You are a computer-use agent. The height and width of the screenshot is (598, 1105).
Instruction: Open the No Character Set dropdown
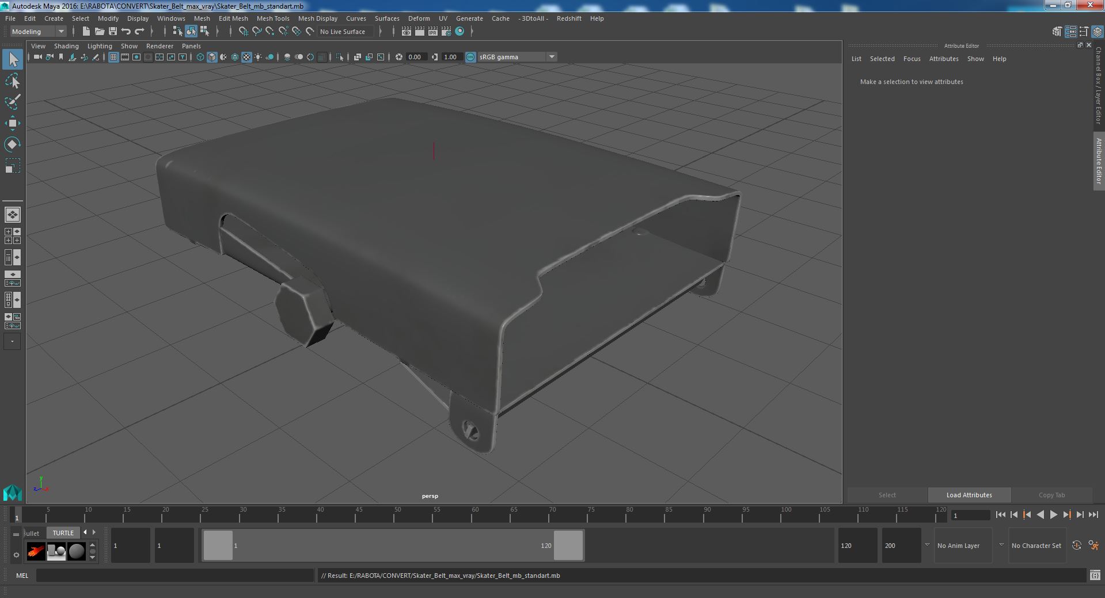(x=1039, y=546)
